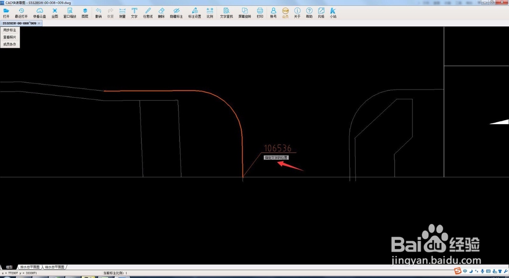This screenshot has height=278, width=509.
Task: Open the 小站 K icon
Action: point(333,13)
